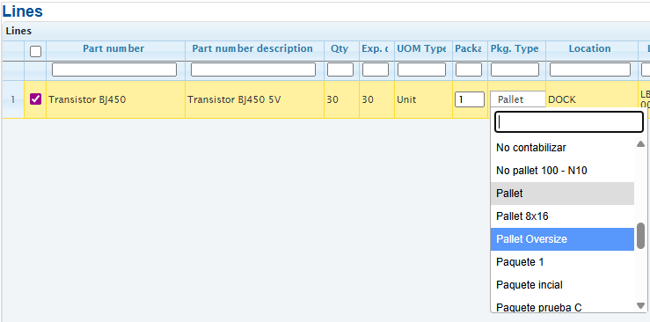
Task: Choose Pallet 8x16 option
Action: [x=562, y=216]
